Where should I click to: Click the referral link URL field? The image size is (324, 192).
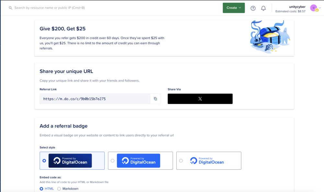point(95,99)
